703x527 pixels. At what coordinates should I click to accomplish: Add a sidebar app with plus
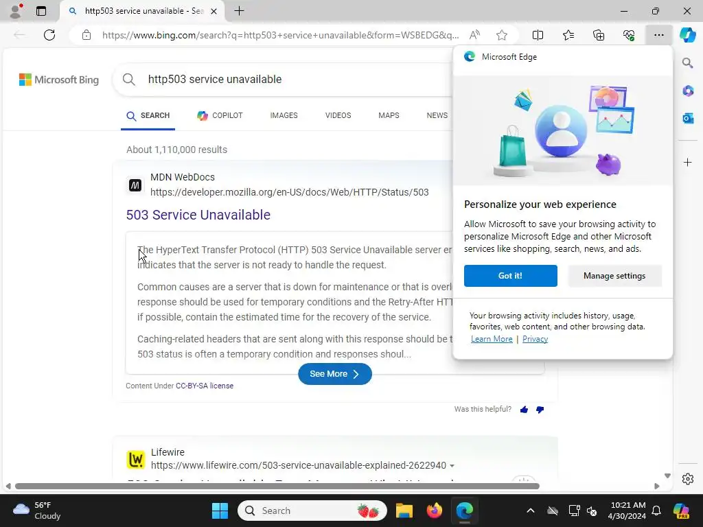[x=688, y=162]
